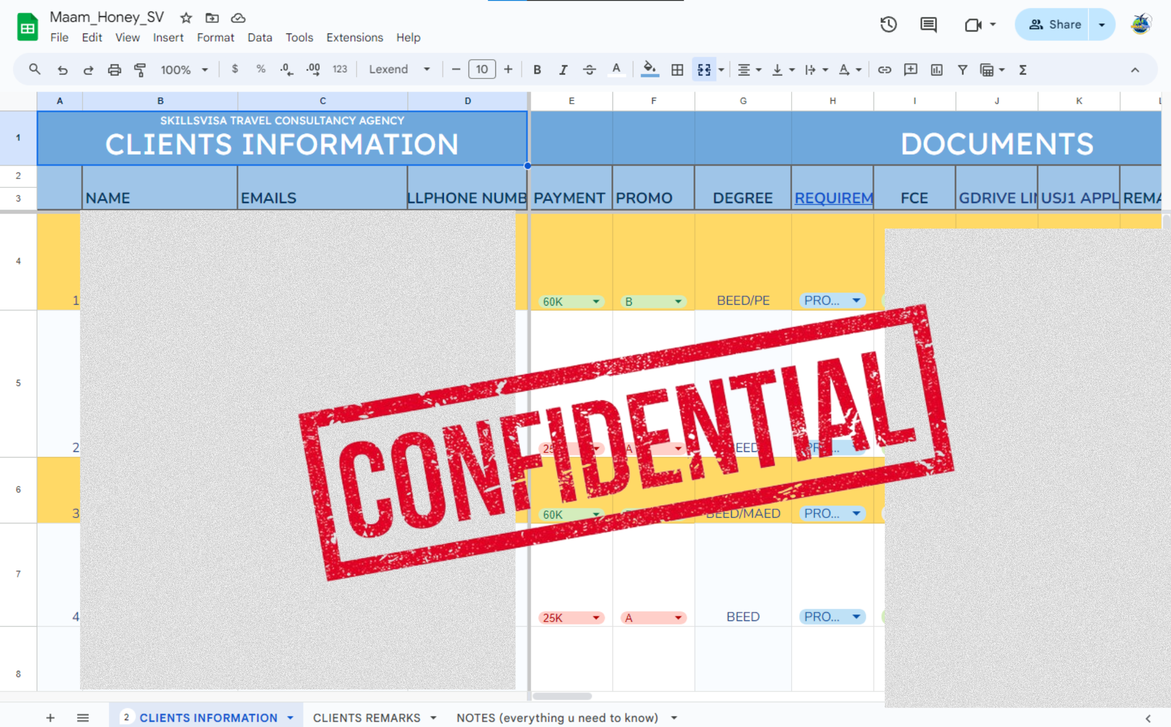
Task: Open the Lexend font dropdown
Action: point(399,70)
